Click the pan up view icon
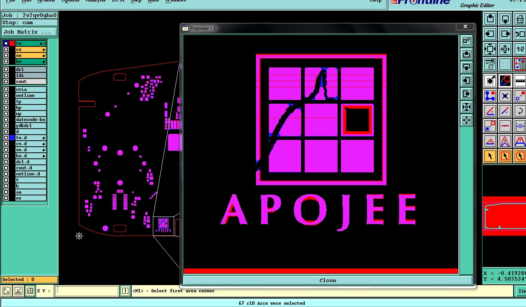526x307 pixels. (x=490, y=18)
